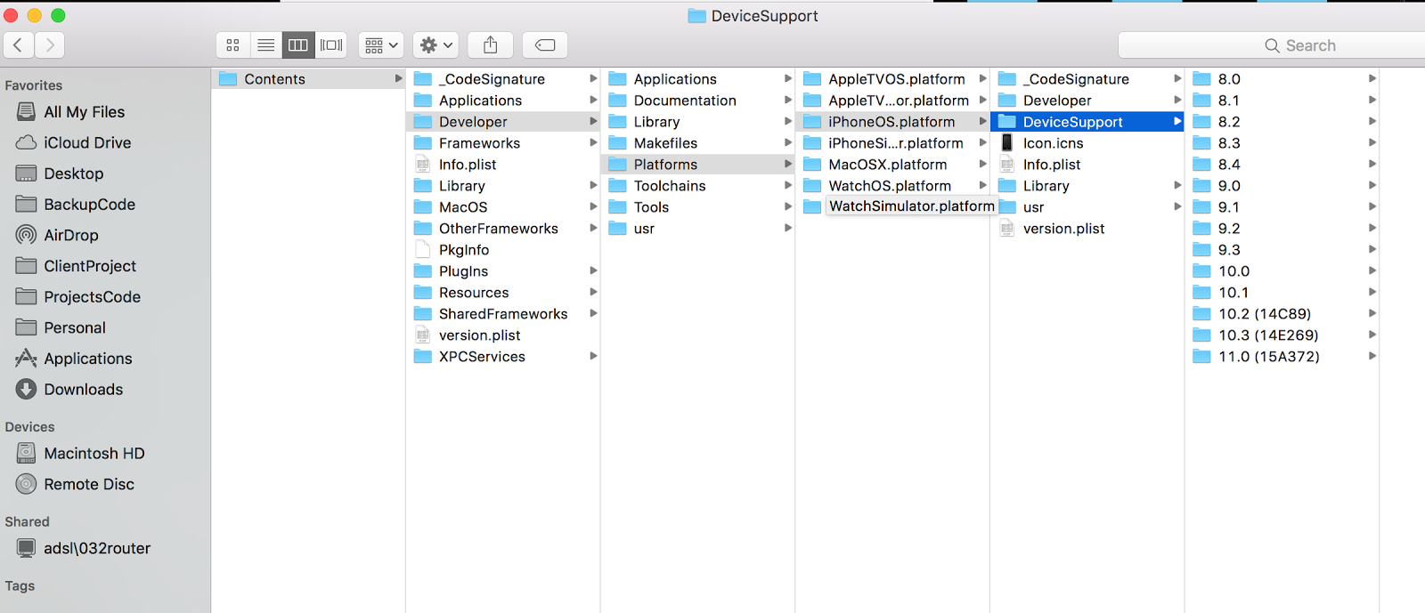Select iPhoneOS.platform folder
1425x613 pixels.
893,122
